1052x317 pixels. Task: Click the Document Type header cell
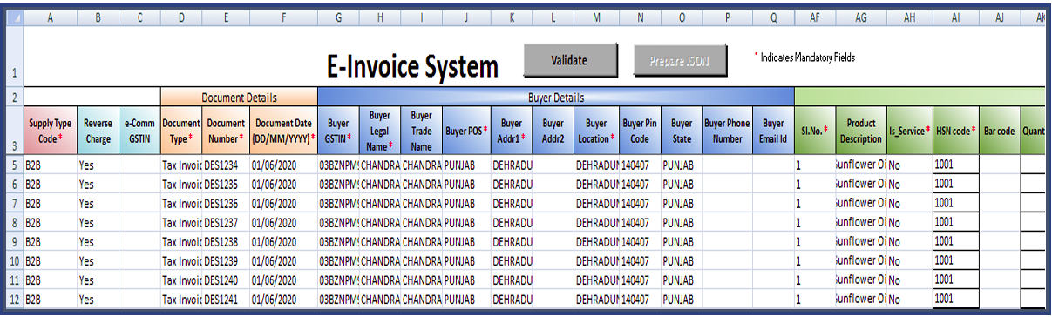coord(181,131)
